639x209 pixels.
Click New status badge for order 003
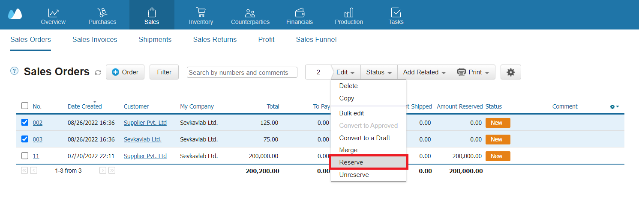(x=498, y=139)
